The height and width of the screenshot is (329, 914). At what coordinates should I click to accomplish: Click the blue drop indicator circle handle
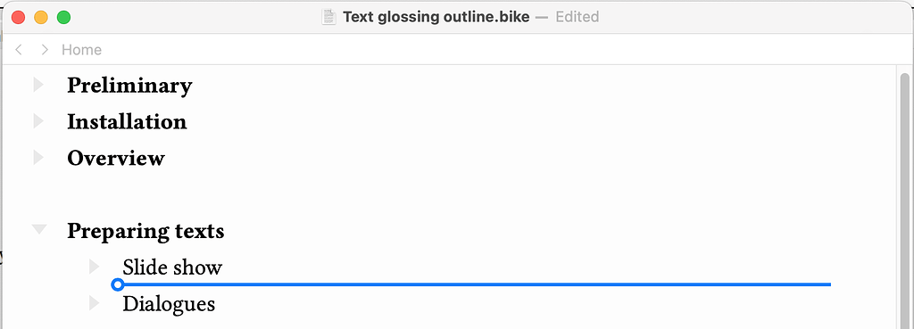point(117,284)
